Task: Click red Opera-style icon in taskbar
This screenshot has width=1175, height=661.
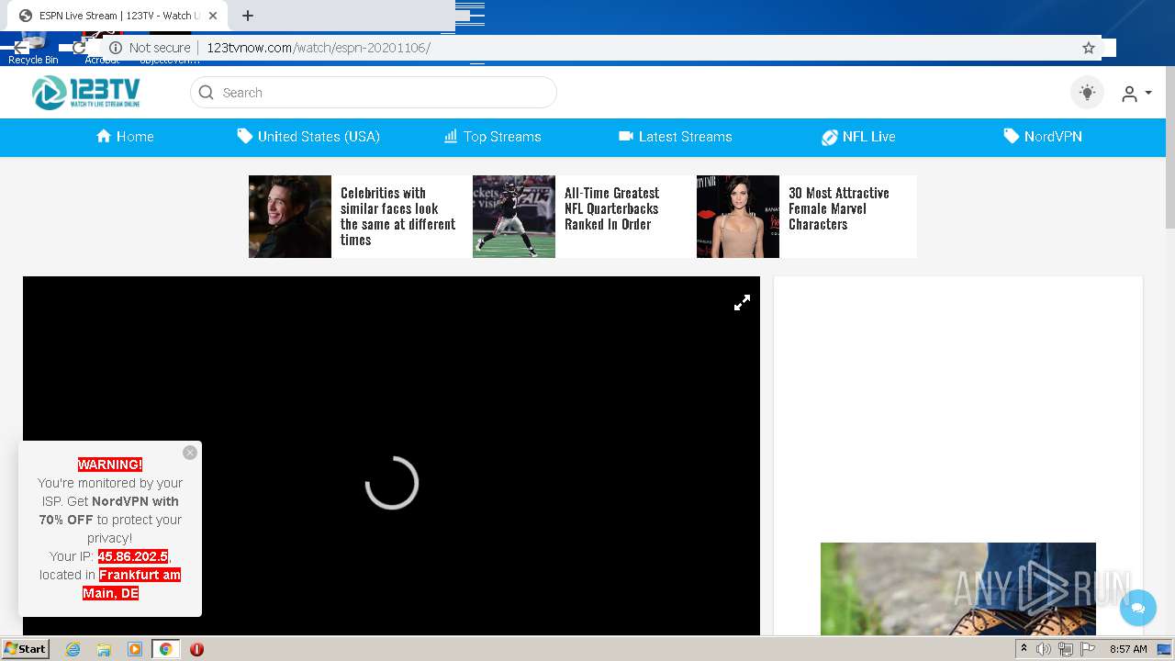Action: (x=196, y=649)
